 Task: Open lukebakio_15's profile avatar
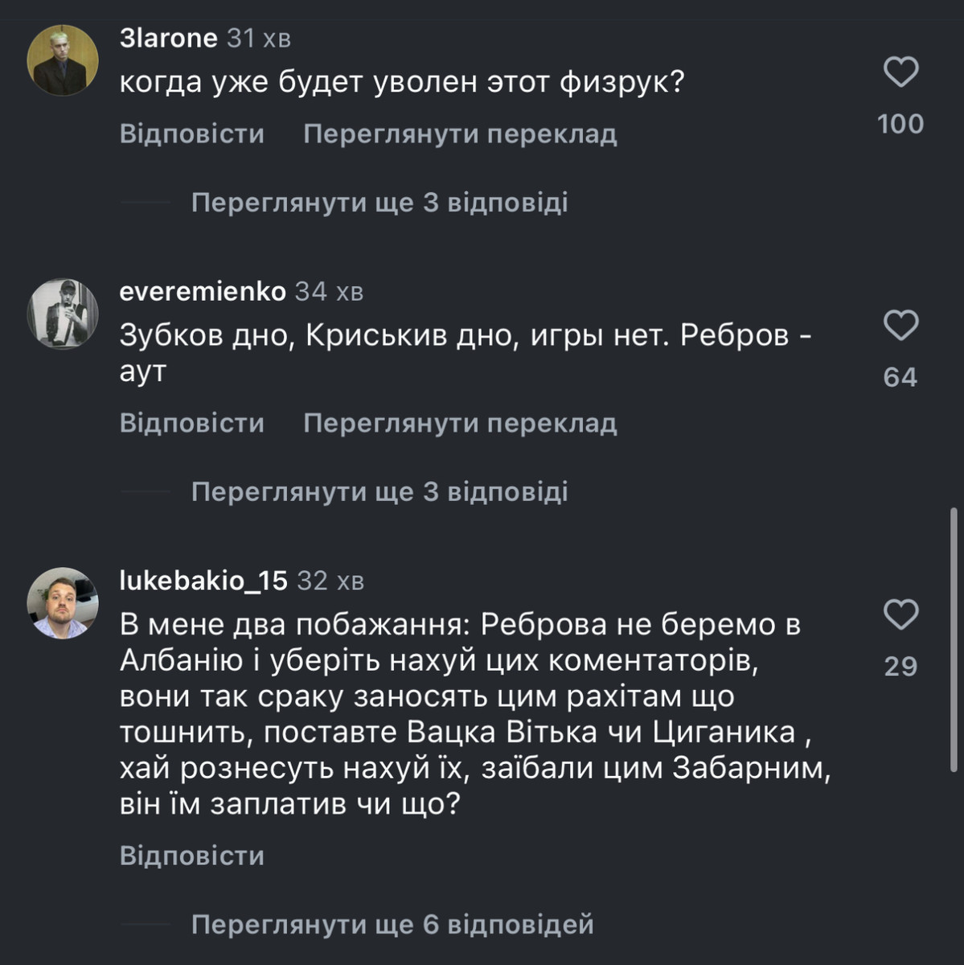coord(63,603)
